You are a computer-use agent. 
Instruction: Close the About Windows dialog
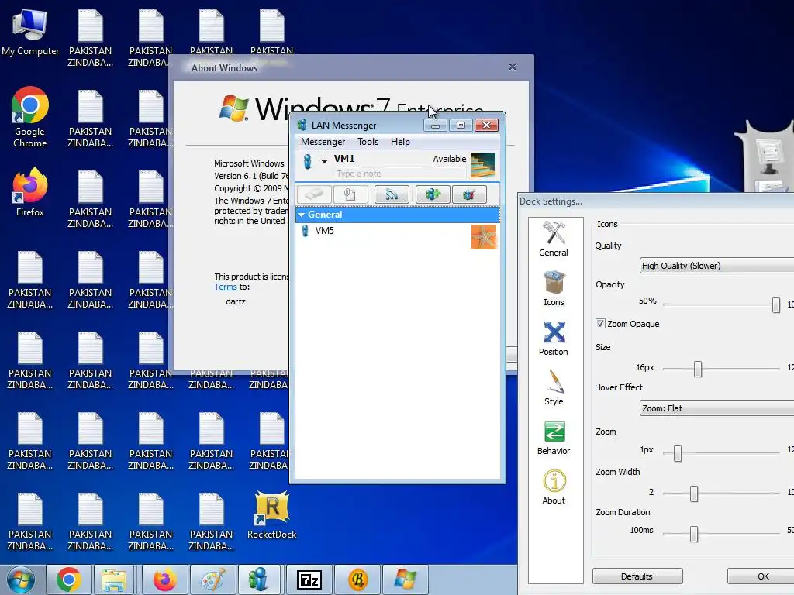pos(513,67)
